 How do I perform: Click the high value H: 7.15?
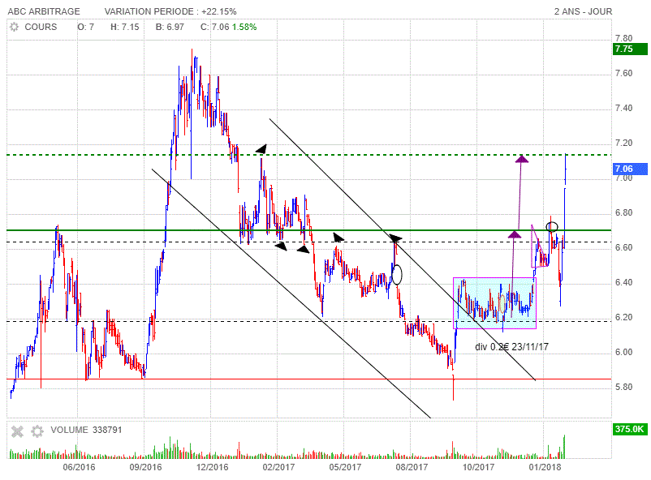[124, 28]
